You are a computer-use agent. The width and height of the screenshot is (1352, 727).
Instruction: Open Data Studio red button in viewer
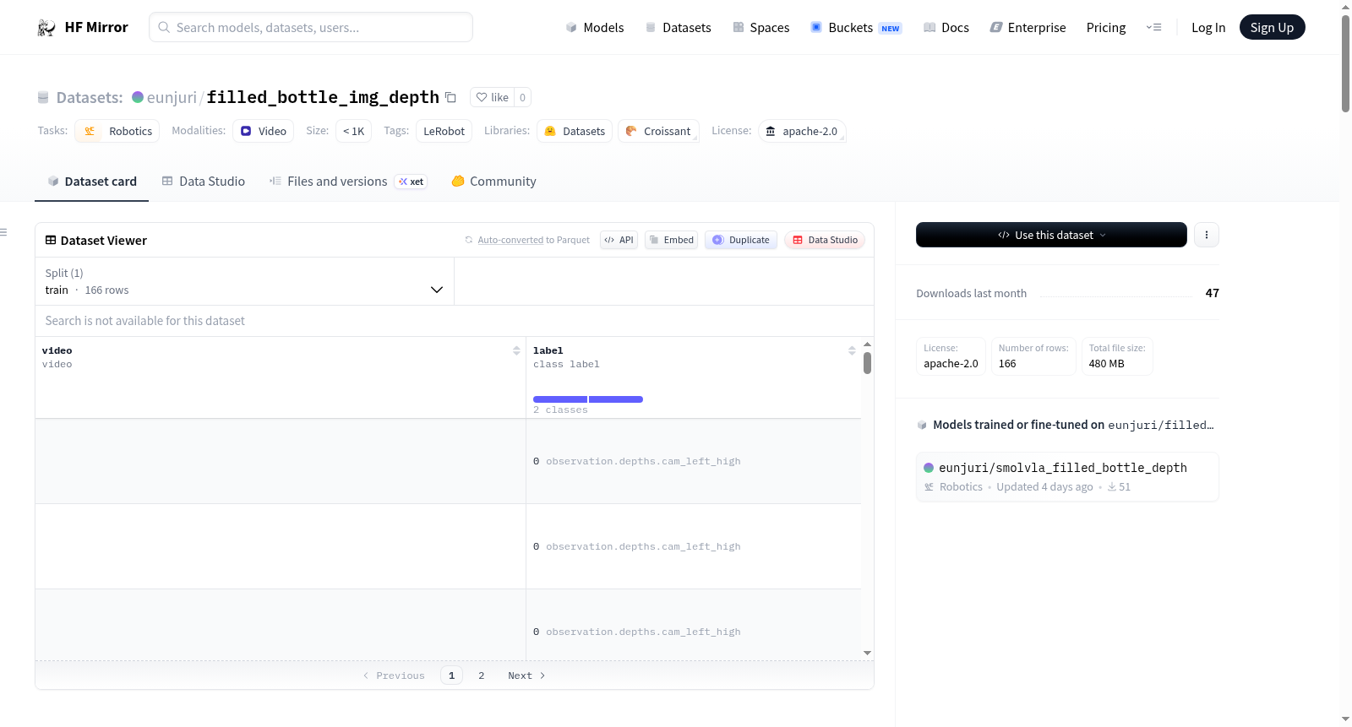point(825,240)
